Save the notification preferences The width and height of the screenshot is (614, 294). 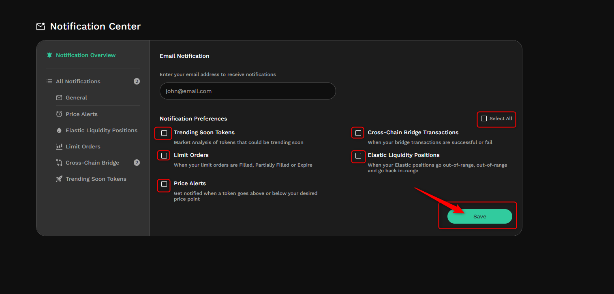(480, 216)
